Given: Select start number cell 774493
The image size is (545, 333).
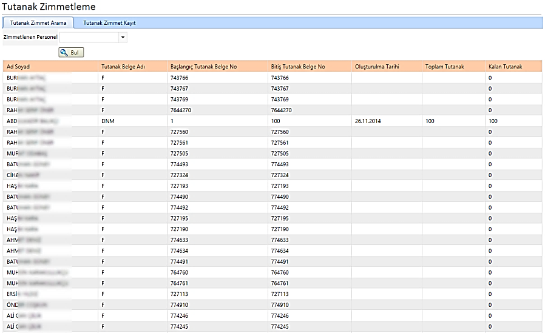Looking at the screenshot, I should pos(217,164).
